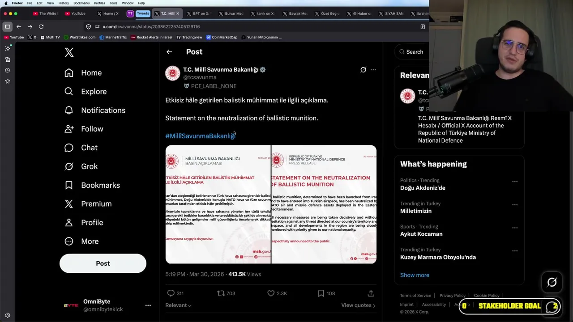Open the History menu in the menu bar
This screenshot has height=322, width=573.
64,3
